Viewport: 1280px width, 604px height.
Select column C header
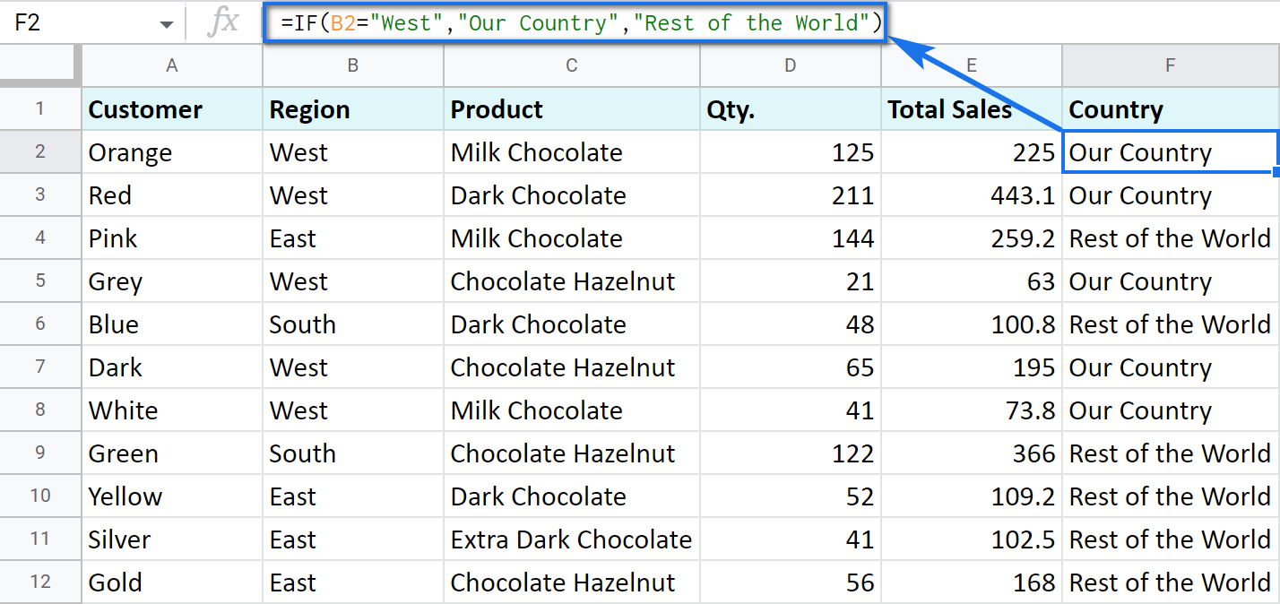572,65
